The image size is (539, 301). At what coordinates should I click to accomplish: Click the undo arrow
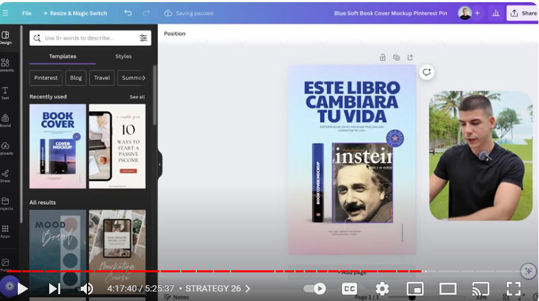tap(128, 13)
